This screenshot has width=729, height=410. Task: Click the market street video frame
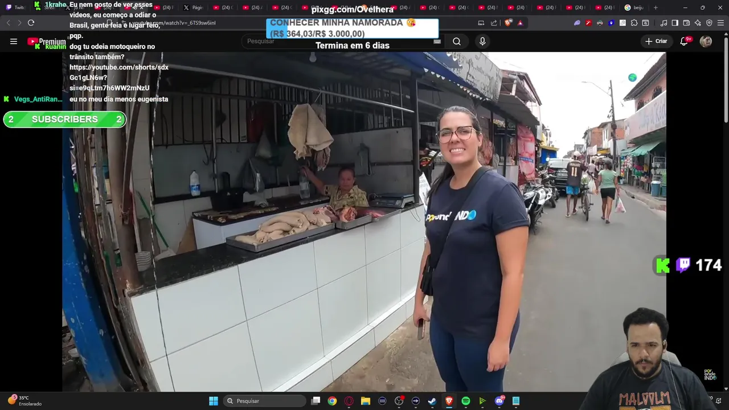pyautogui.click(x=364, y=222)
